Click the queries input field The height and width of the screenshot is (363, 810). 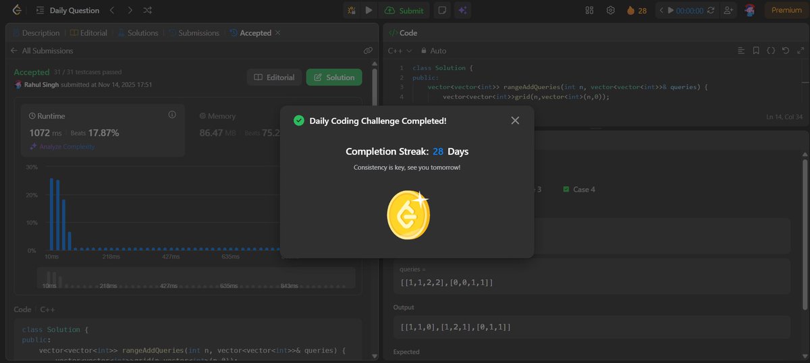tap(591, 276)
